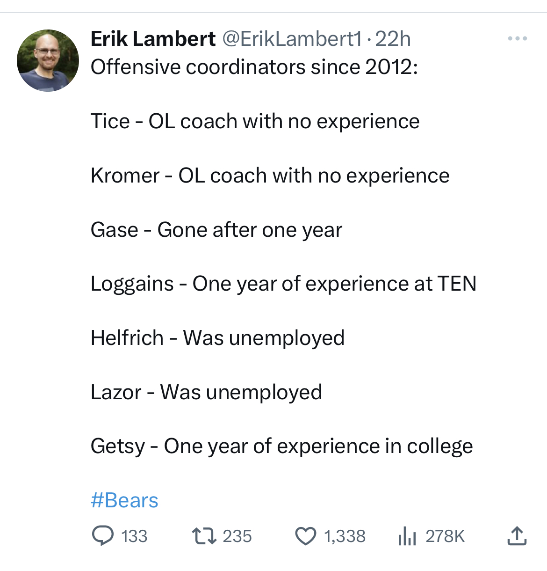Image resolution: width=547 pixels, height=571 pixels.
Task: Open the Erik Lambert display name link
Action: [x=153, y=39]
